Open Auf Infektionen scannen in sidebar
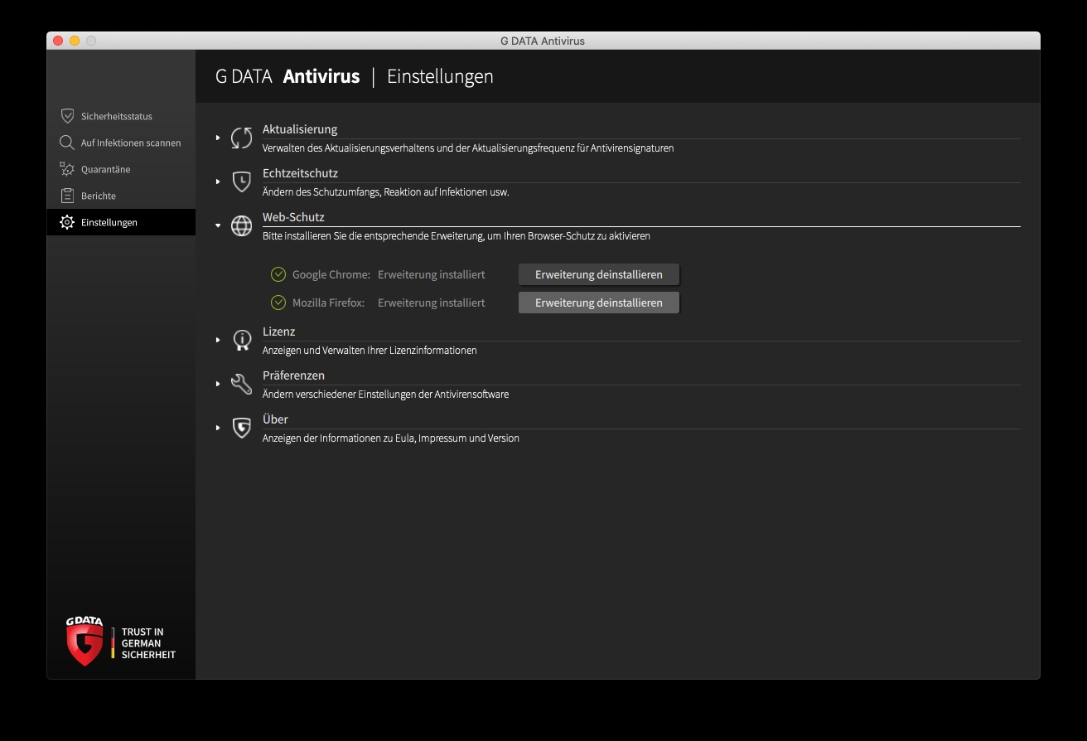Image resolution: width=1087 pixels, height=741 pixels. [x=121, y=143]
